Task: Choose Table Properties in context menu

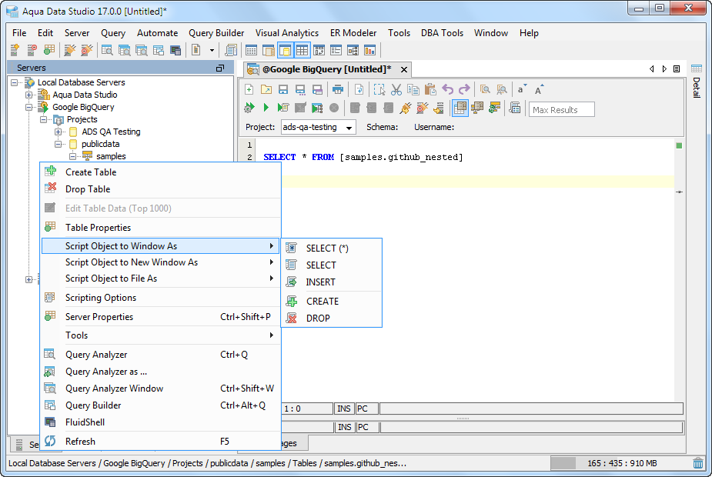Action: 161,228
